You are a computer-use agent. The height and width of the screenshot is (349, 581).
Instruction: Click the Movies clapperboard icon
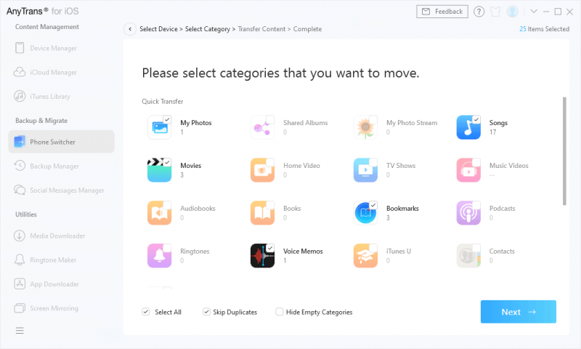click(x=159, y=170)
